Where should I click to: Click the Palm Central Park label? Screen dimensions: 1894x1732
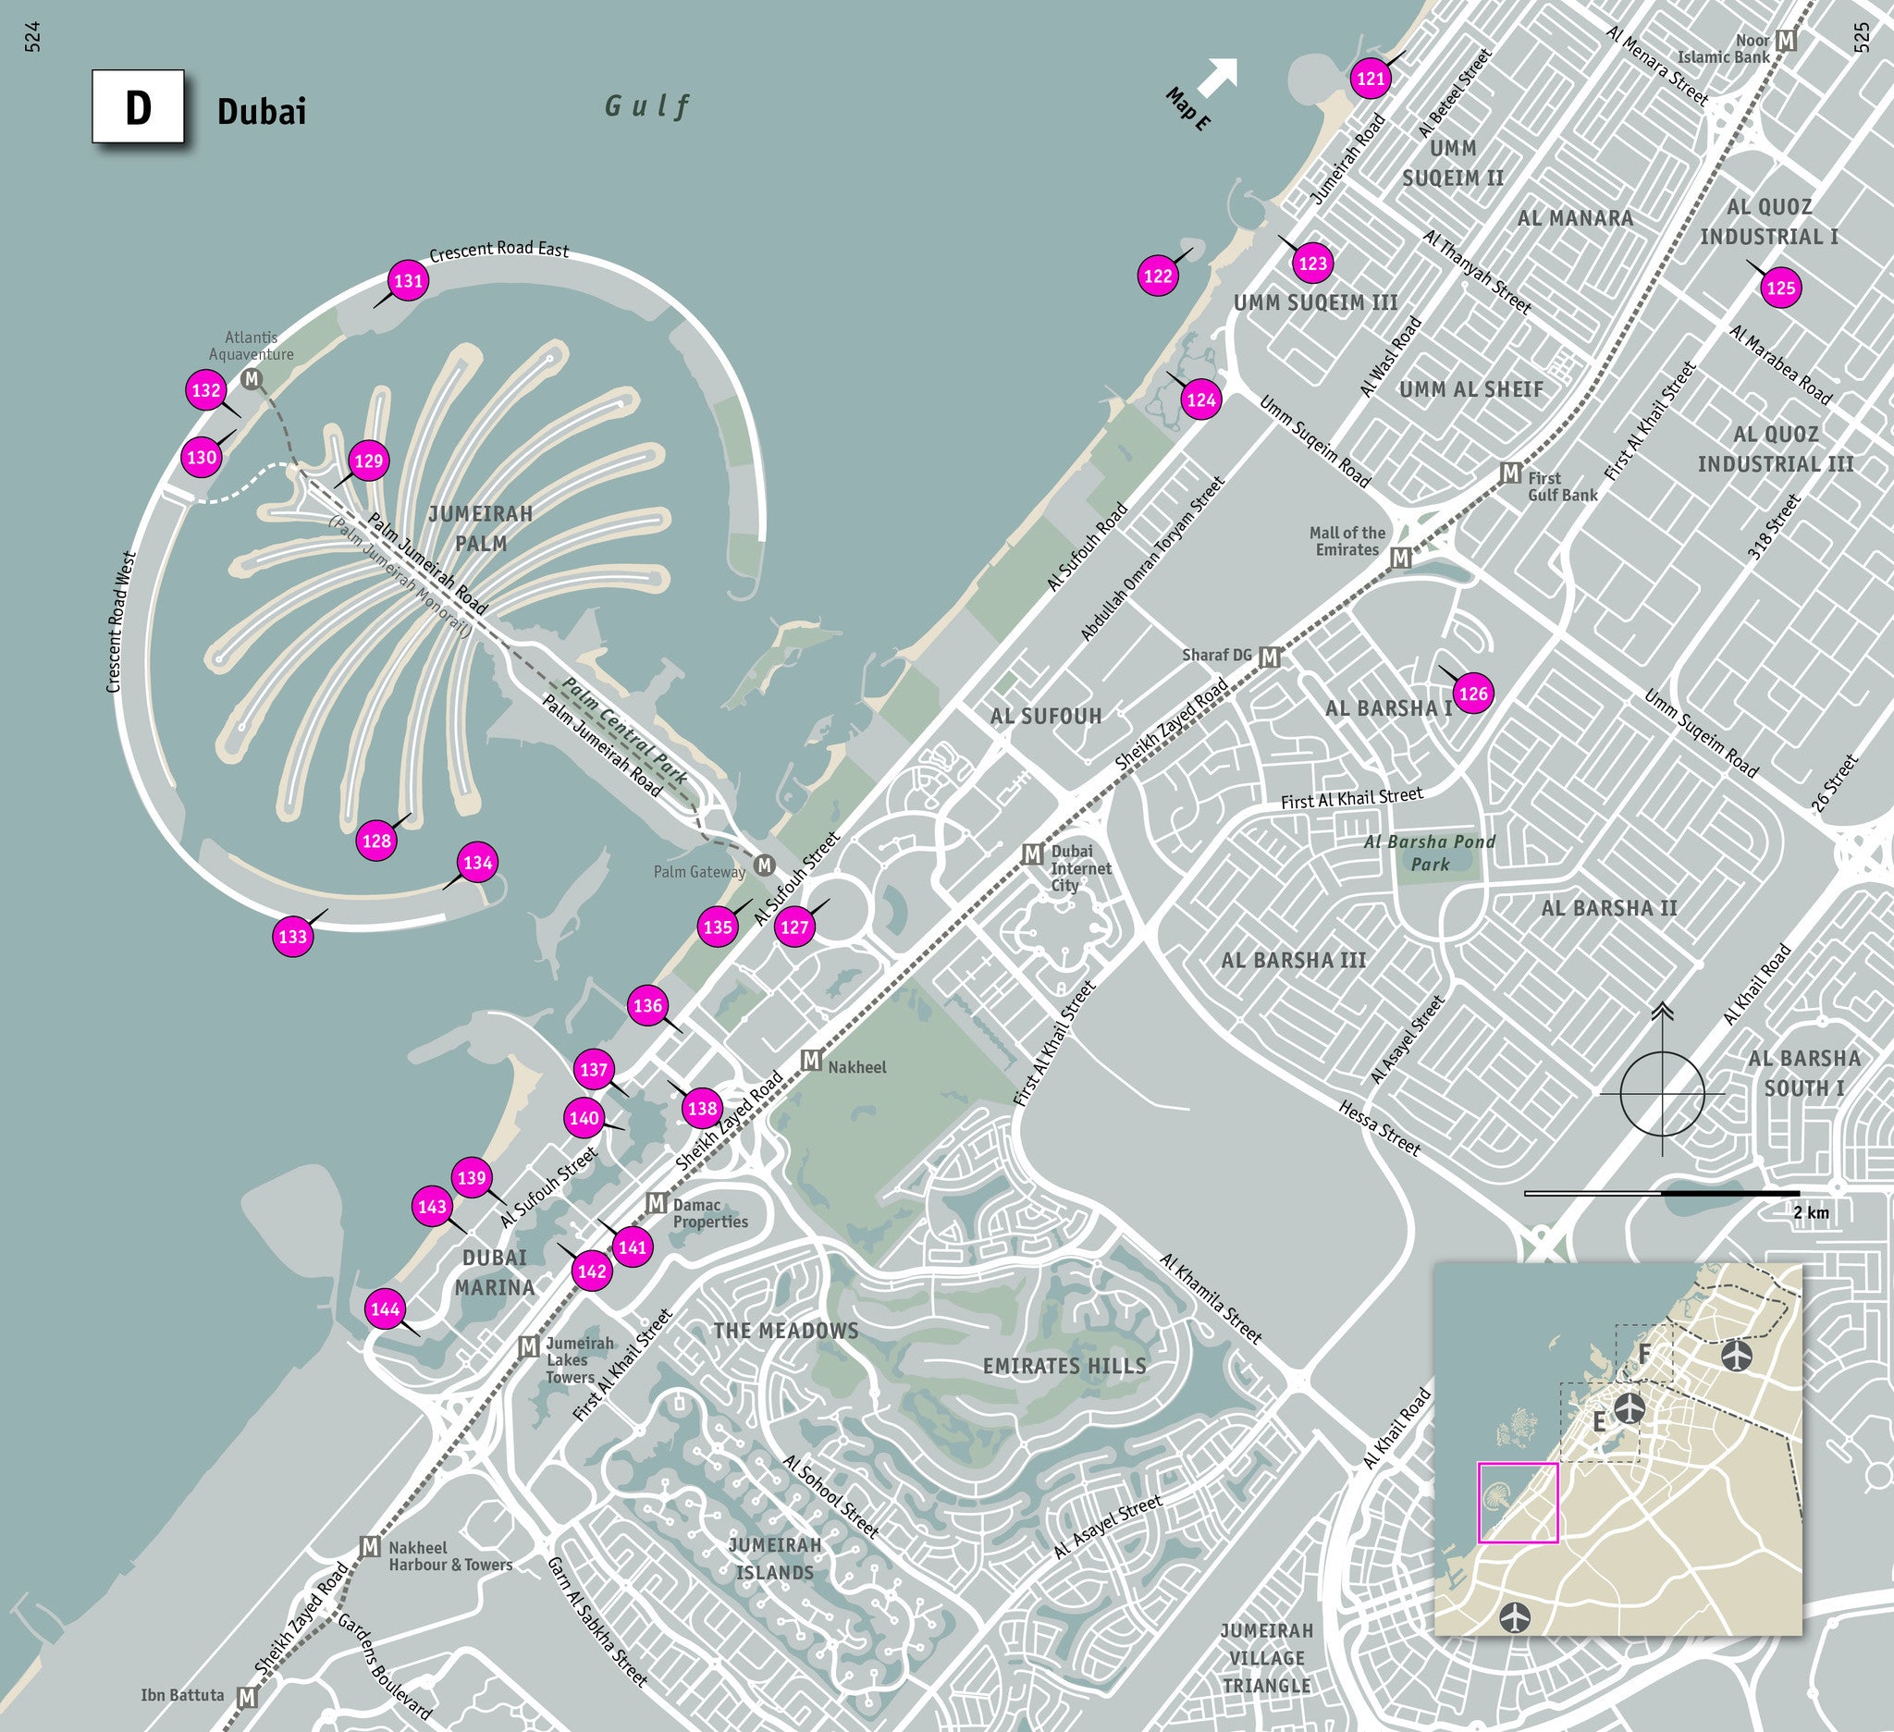pyautogui.click(x=625, y=731)
